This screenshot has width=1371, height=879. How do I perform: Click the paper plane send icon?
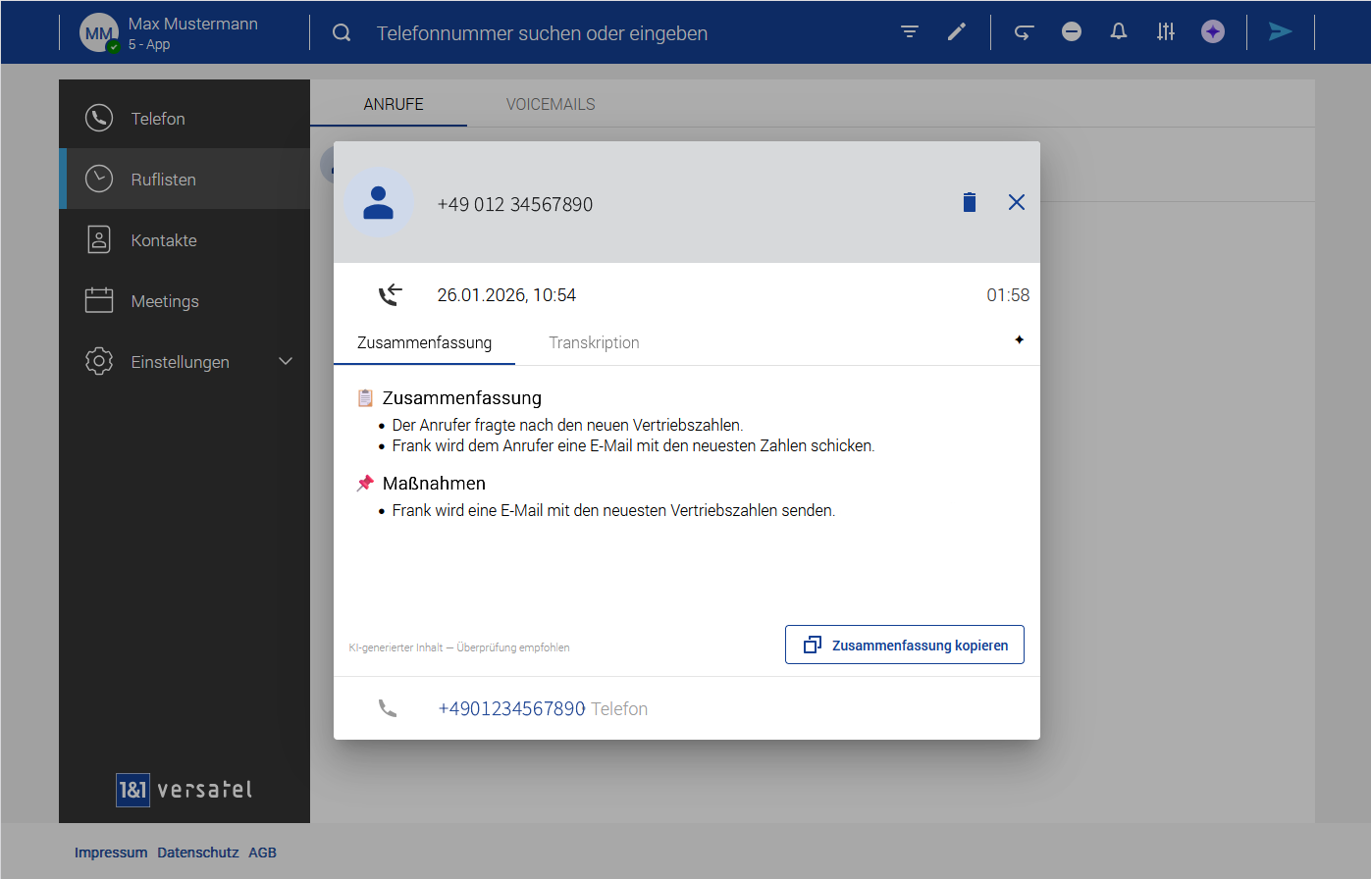coord(1280,32)
